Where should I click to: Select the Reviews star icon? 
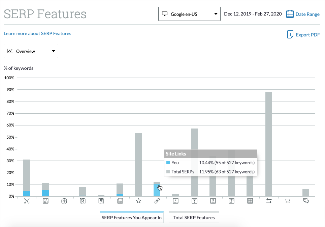[x=138, y=201]
